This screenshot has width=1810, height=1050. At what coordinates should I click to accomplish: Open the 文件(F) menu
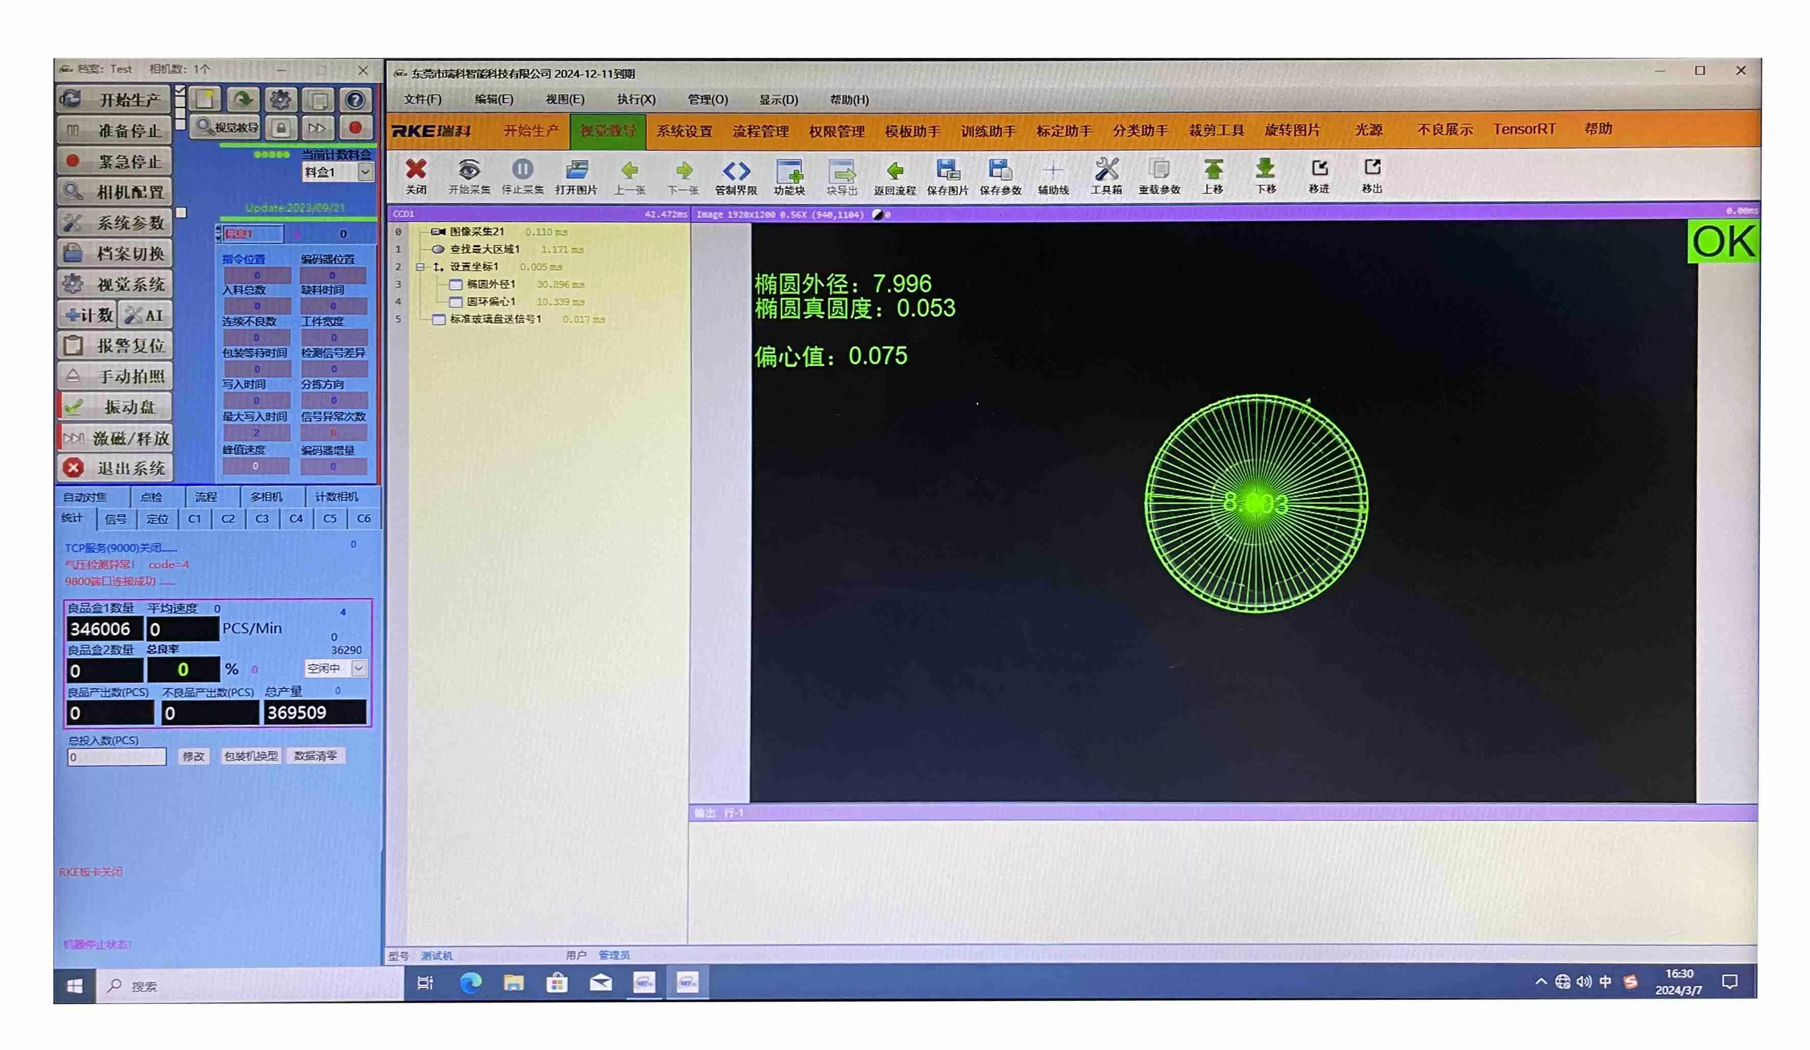click(x=423, y=100)
